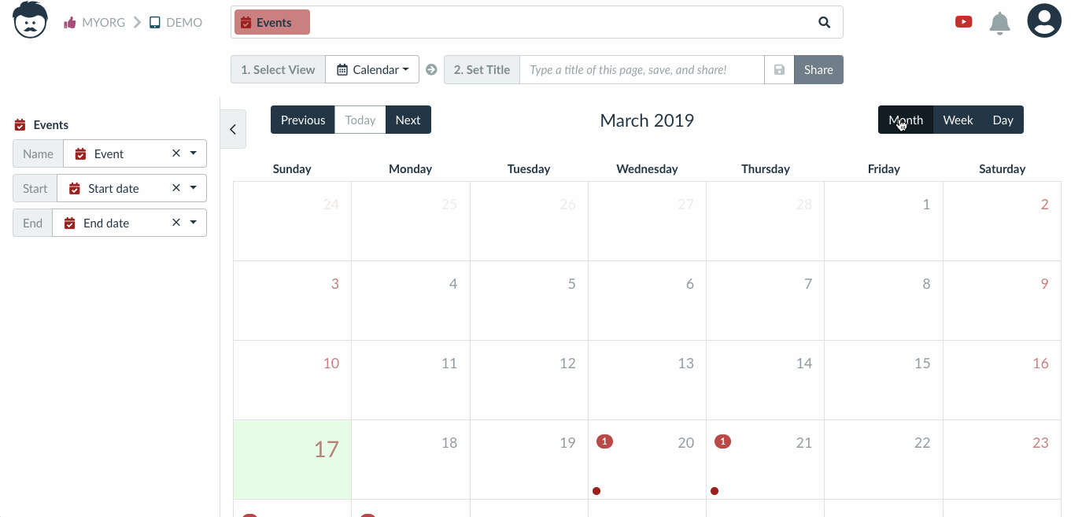Go to the Previous month
The height and width of the screenshot is (517, 1071).
(303, 120)
